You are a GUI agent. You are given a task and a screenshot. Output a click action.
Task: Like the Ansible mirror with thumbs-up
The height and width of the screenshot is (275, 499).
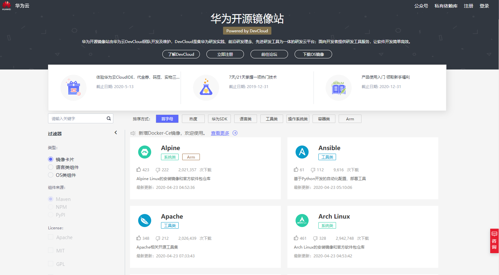point(296,170)
